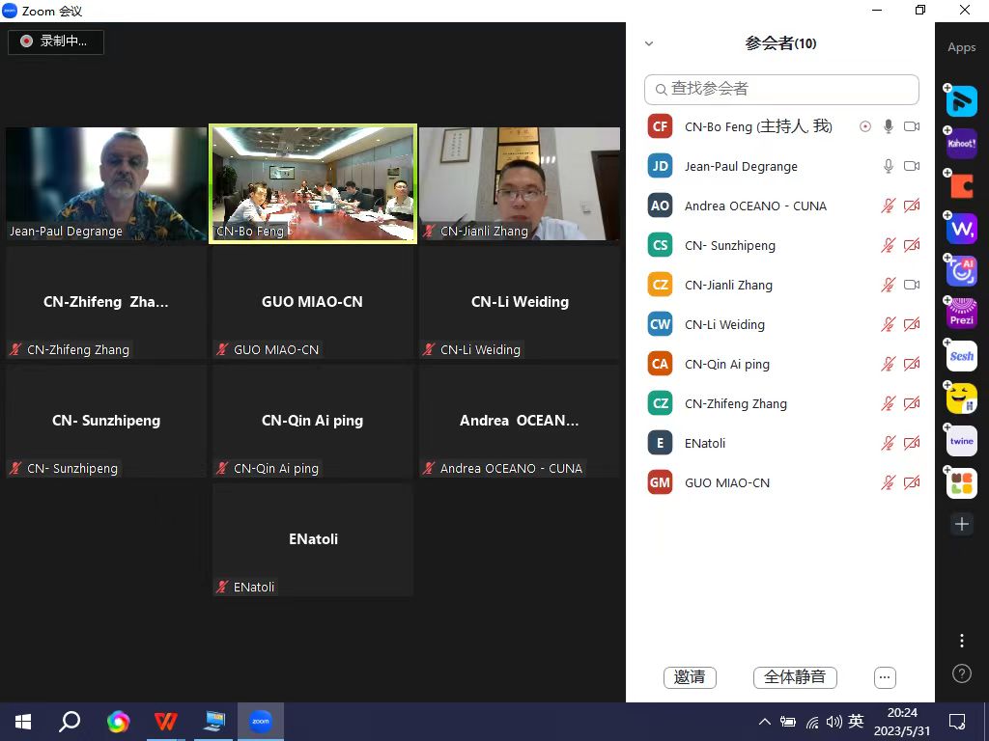Open the volume control in the taskbar
The height and width of the screenshot is (741, 989).
click(x=834, y=721)
